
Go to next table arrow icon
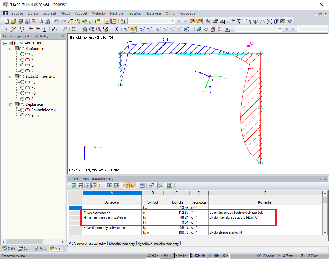click(x=117, y=186)
